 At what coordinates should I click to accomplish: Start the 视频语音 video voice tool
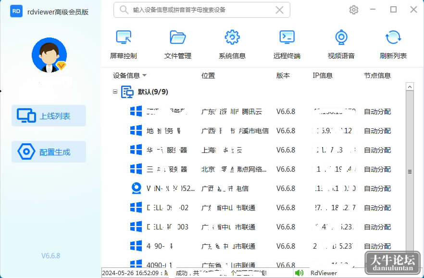point(341,44)
